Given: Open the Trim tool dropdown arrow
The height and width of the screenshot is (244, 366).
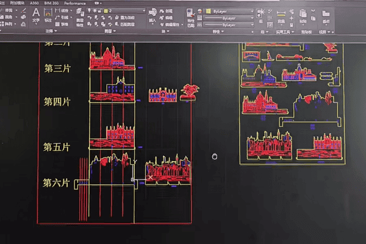Looking at the screenshot, I should point(16,10).
